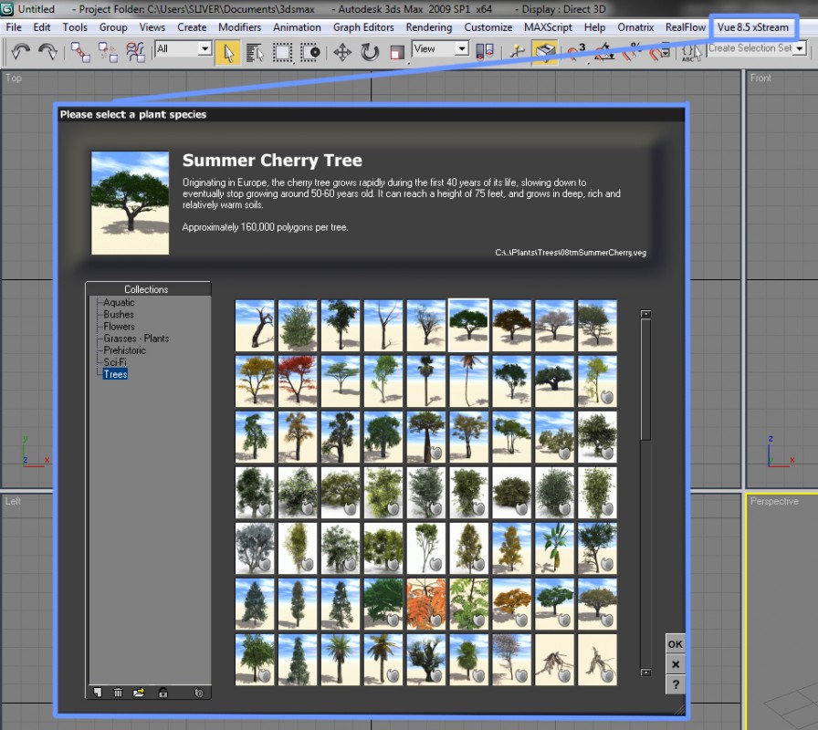Open the Rendering menu
Image resolution: width=818 pixels, height=730 pixels.
tap(429, 27)
